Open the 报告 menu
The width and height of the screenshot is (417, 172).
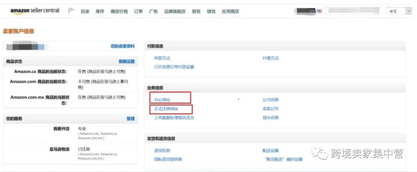(x=196, y=12)
